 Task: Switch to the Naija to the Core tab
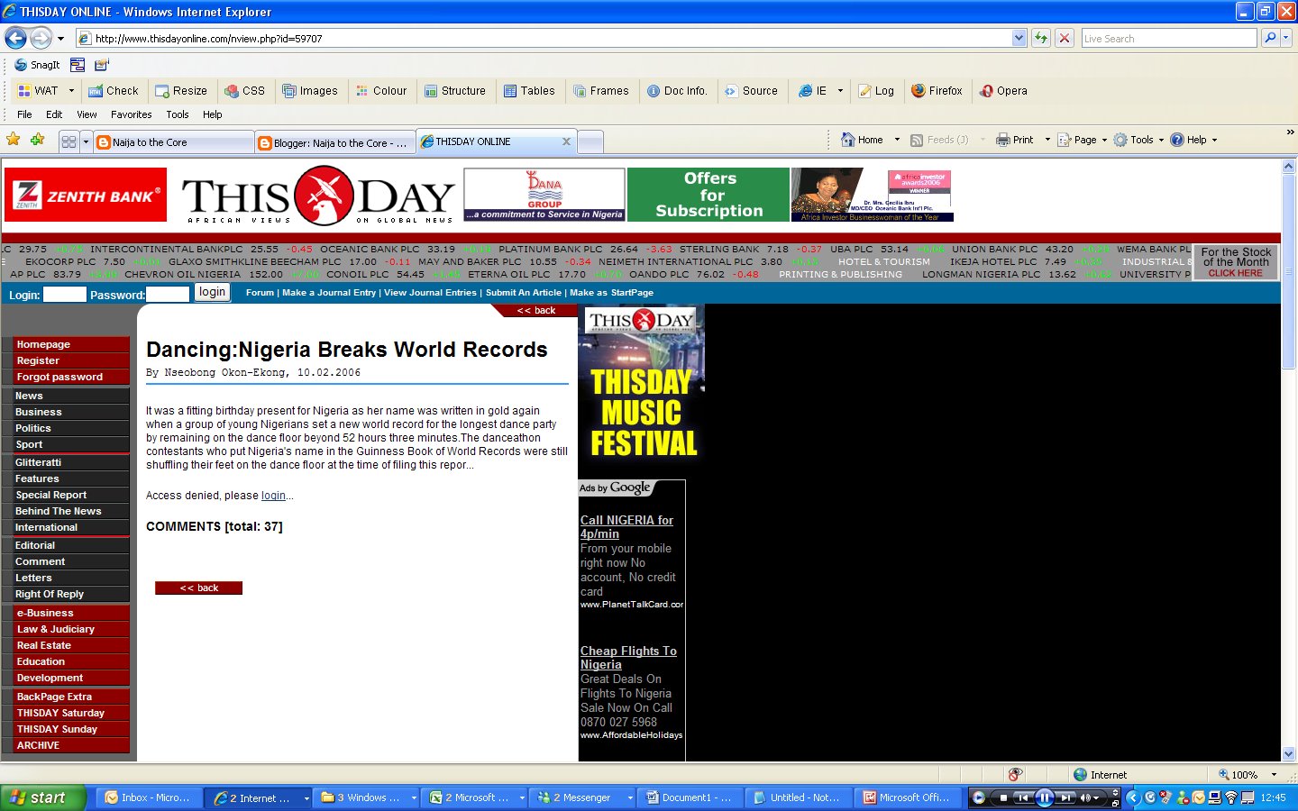point(173,142)
